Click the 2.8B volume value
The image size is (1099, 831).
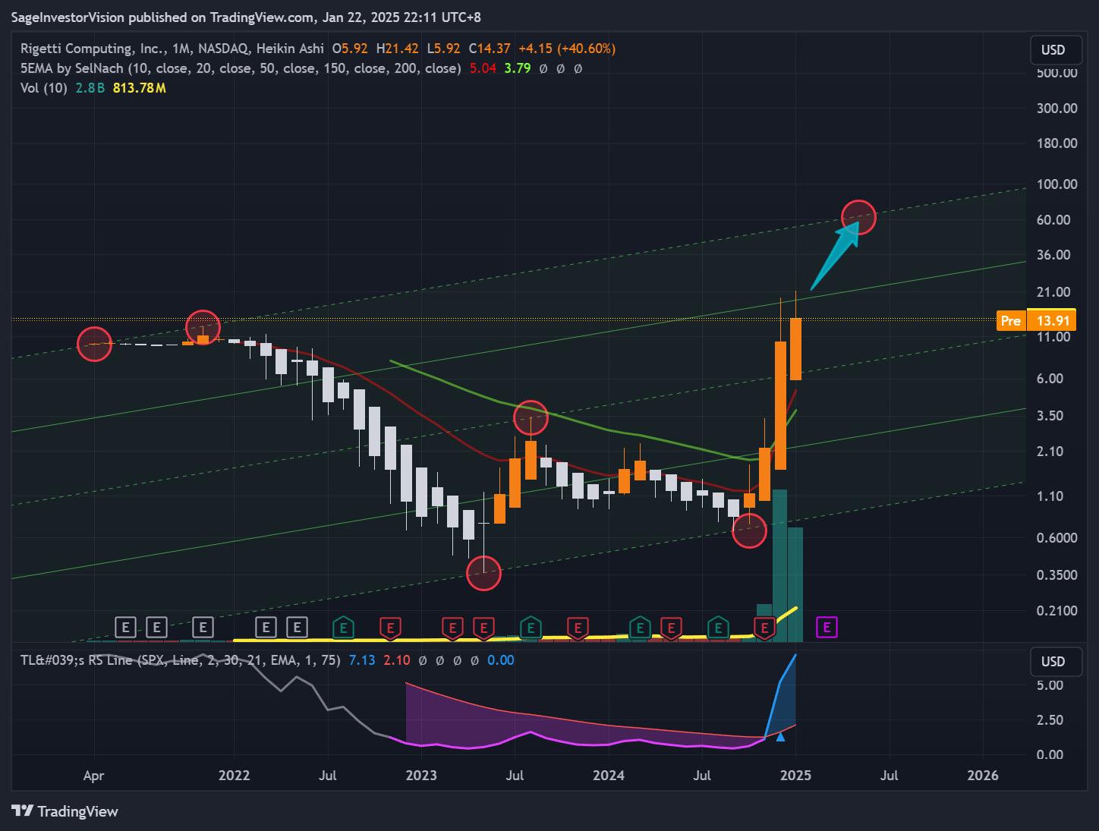(90, 88)
